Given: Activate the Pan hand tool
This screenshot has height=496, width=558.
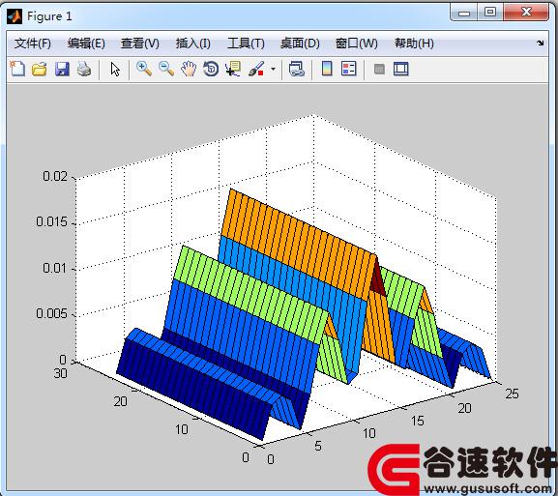Looking at the screenshot, I should pos(189,69).
